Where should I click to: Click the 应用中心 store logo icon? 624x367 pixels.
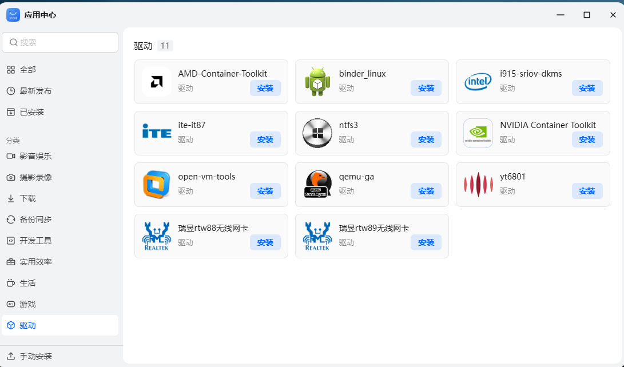tap(13, 15)
